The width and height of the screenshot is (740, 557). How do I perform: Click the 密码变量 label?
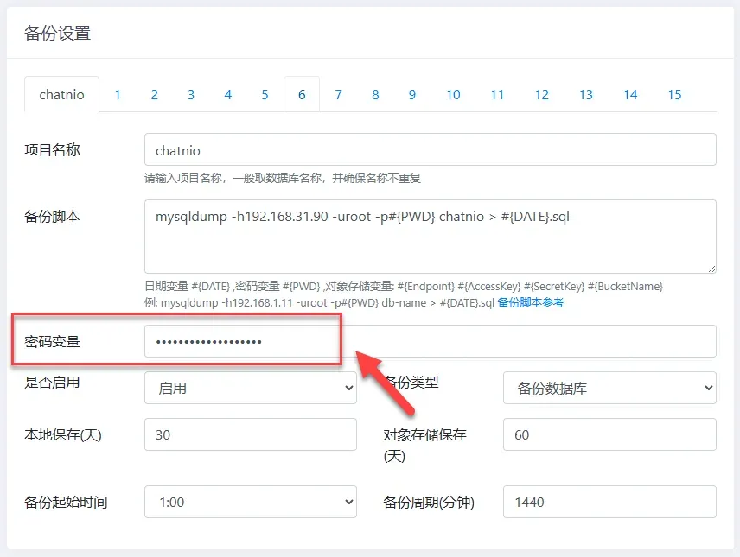coord(52,341)
